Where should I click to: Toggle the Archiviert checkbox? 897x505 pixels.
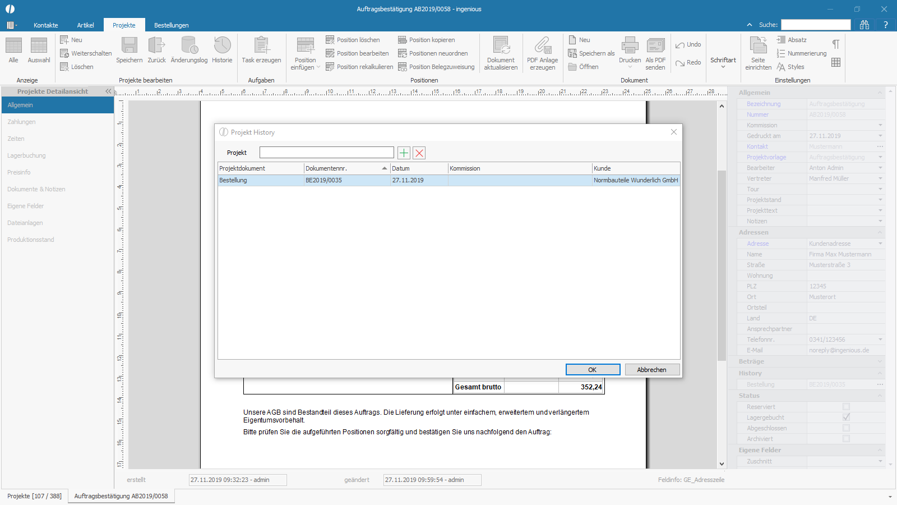coord(846,439)
